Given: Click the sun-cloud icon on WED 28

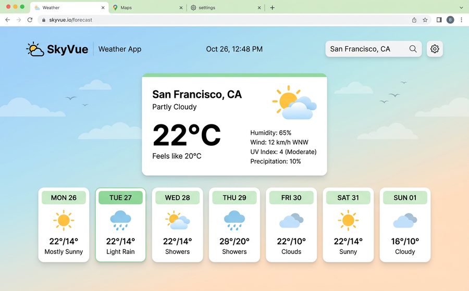Looking at the screenshot, I should pos(177,220).
